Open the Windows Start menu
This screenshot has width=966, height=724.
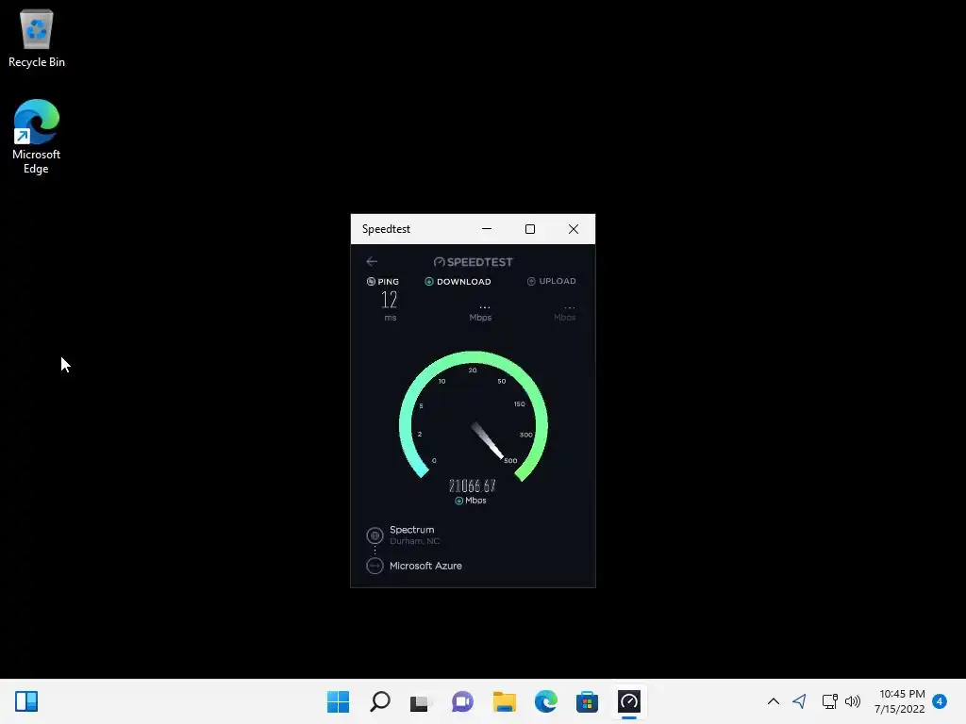pyautogui.click(x=339, y=701)
